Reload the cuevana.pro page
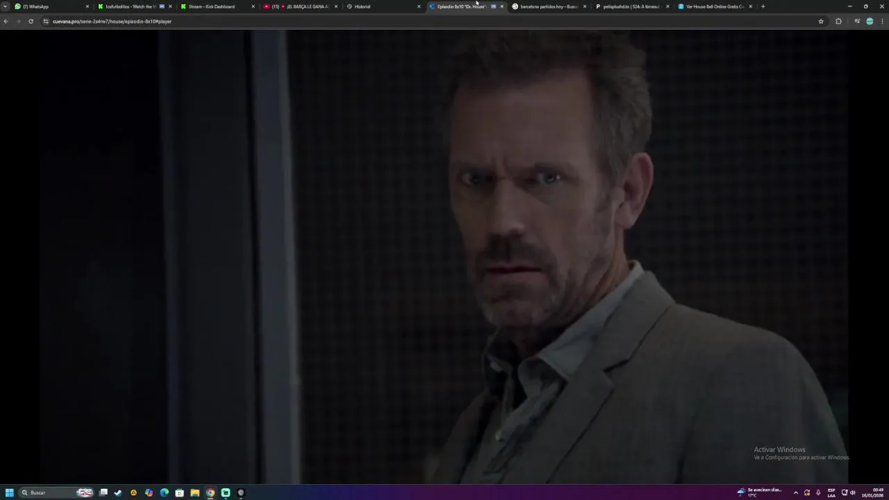The height and width of the screenshot is (500, 889). click(x=31, y=22)
